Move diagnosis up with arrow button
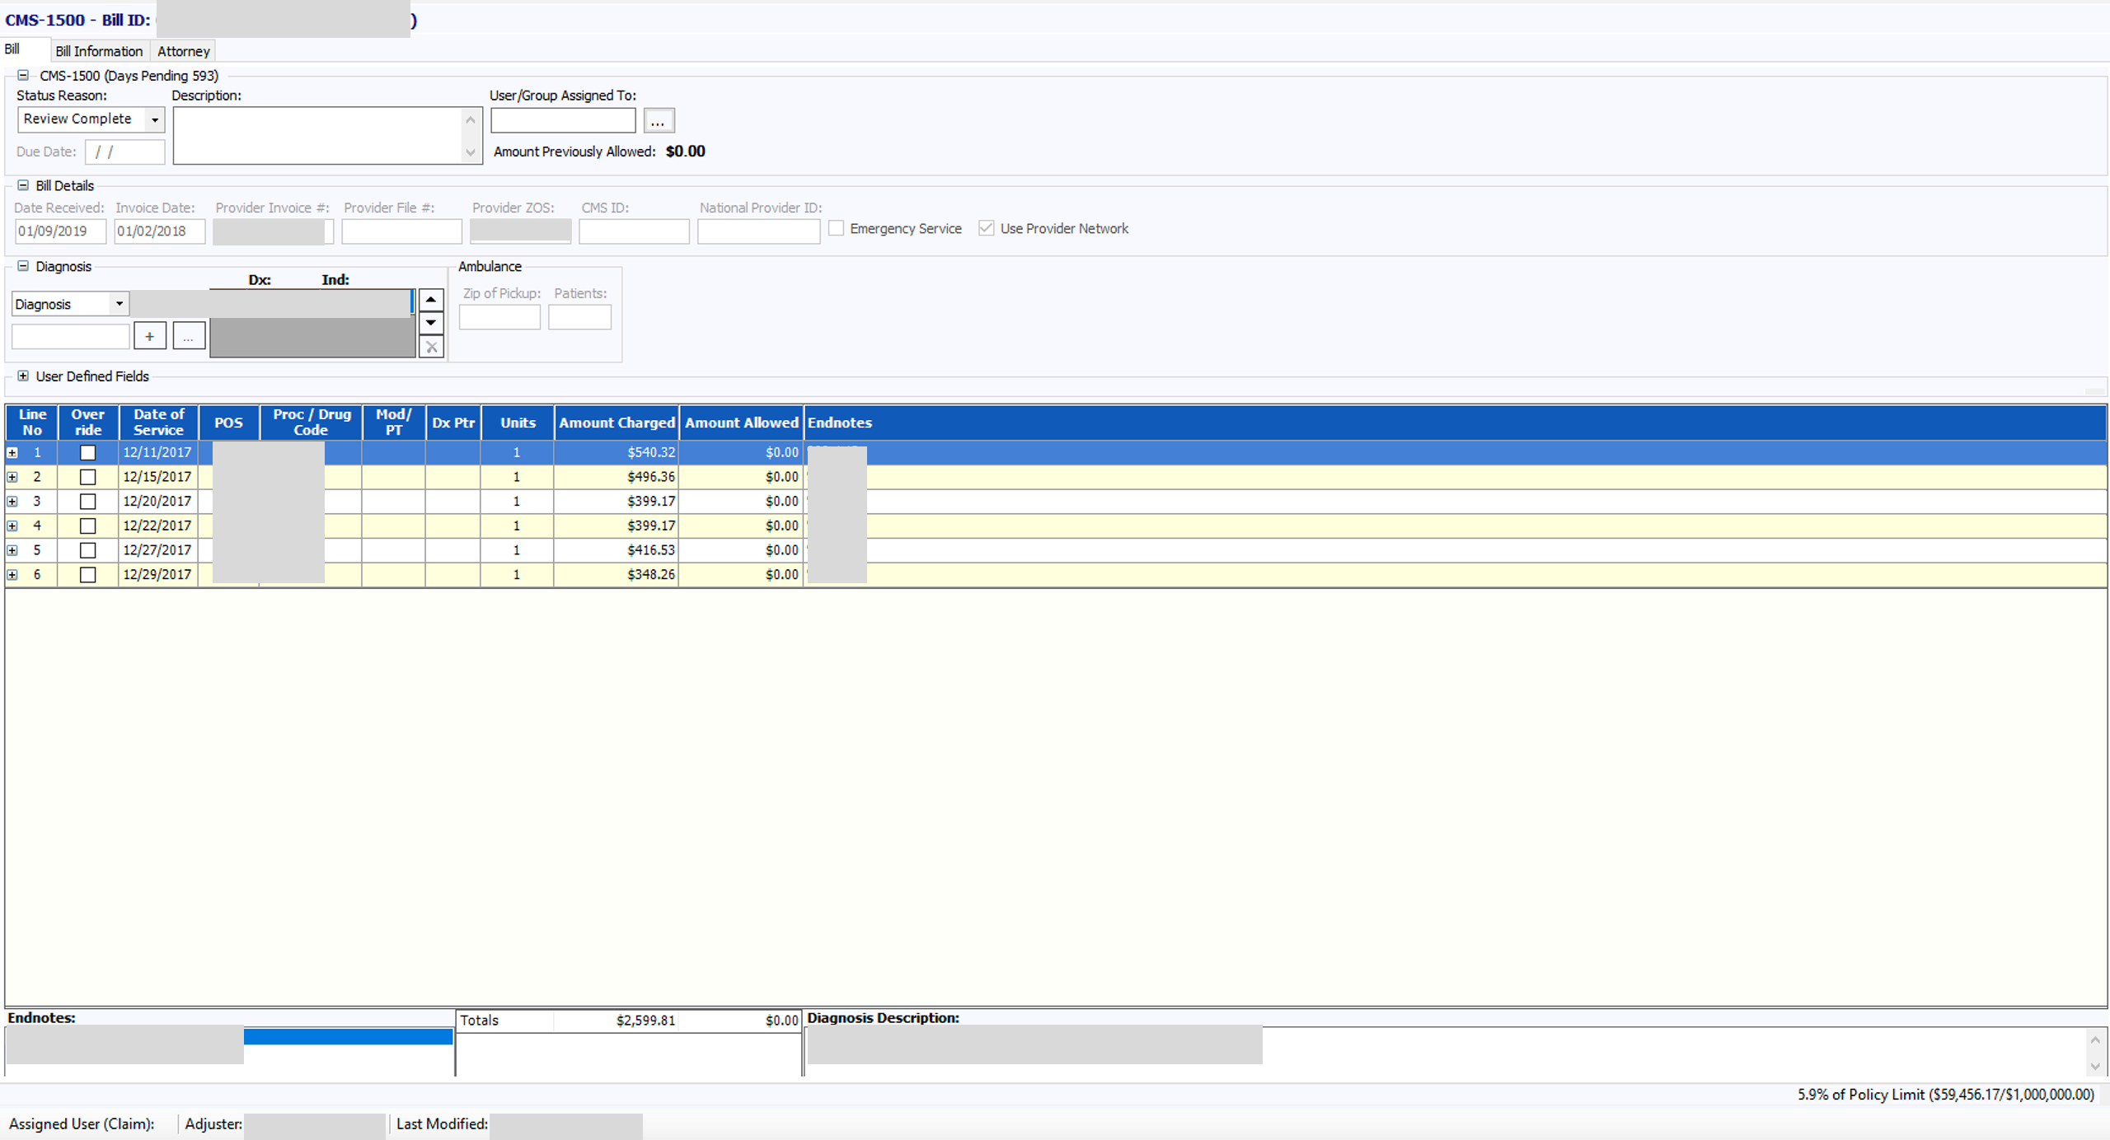2110x1140 pixels. point(431,300)
